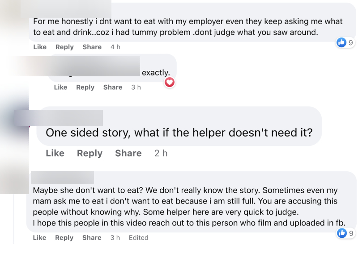This screenshot has width=358, height=253.
Task: Reply to the tummy problem comment
Action: (64, 47)
